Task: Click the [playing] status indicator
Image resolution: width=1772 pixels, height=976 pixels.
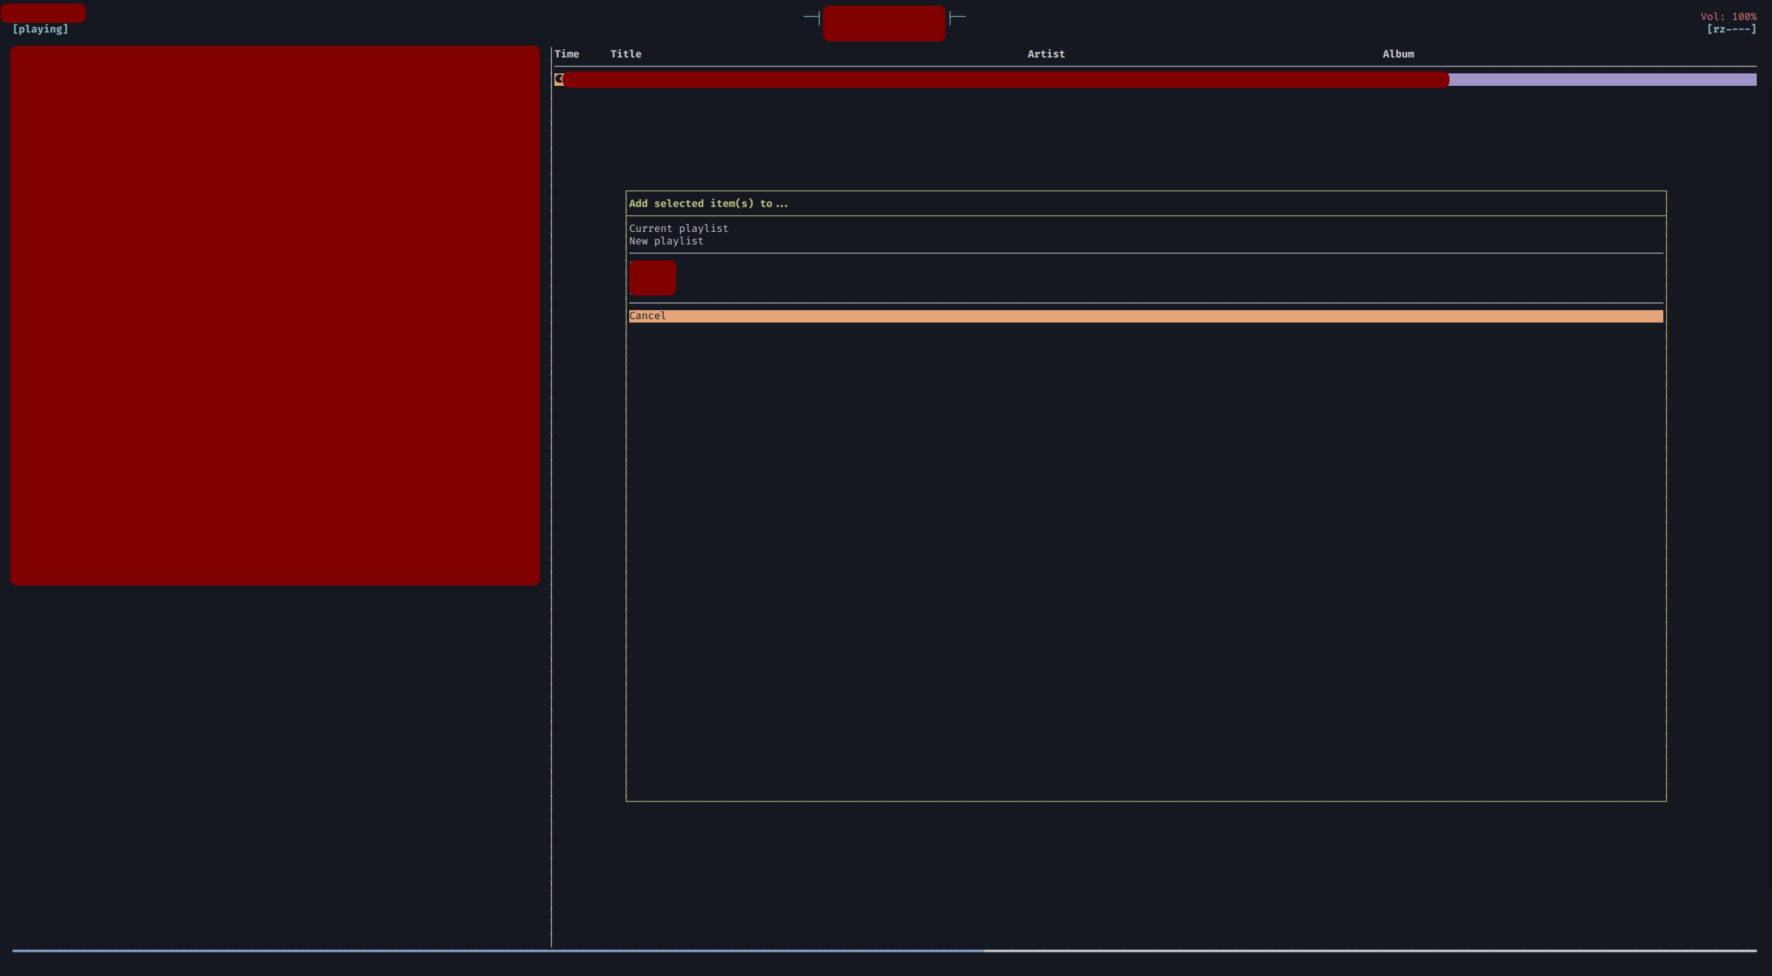Action: point(40,29)
